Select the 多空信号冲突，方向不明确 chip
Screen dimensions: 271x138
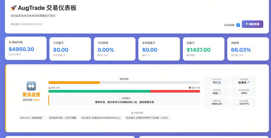click(x=62, y=118)
